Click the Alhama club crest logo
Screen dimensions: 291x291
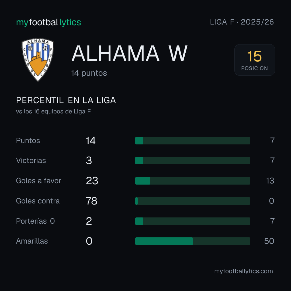pos(38,60)
